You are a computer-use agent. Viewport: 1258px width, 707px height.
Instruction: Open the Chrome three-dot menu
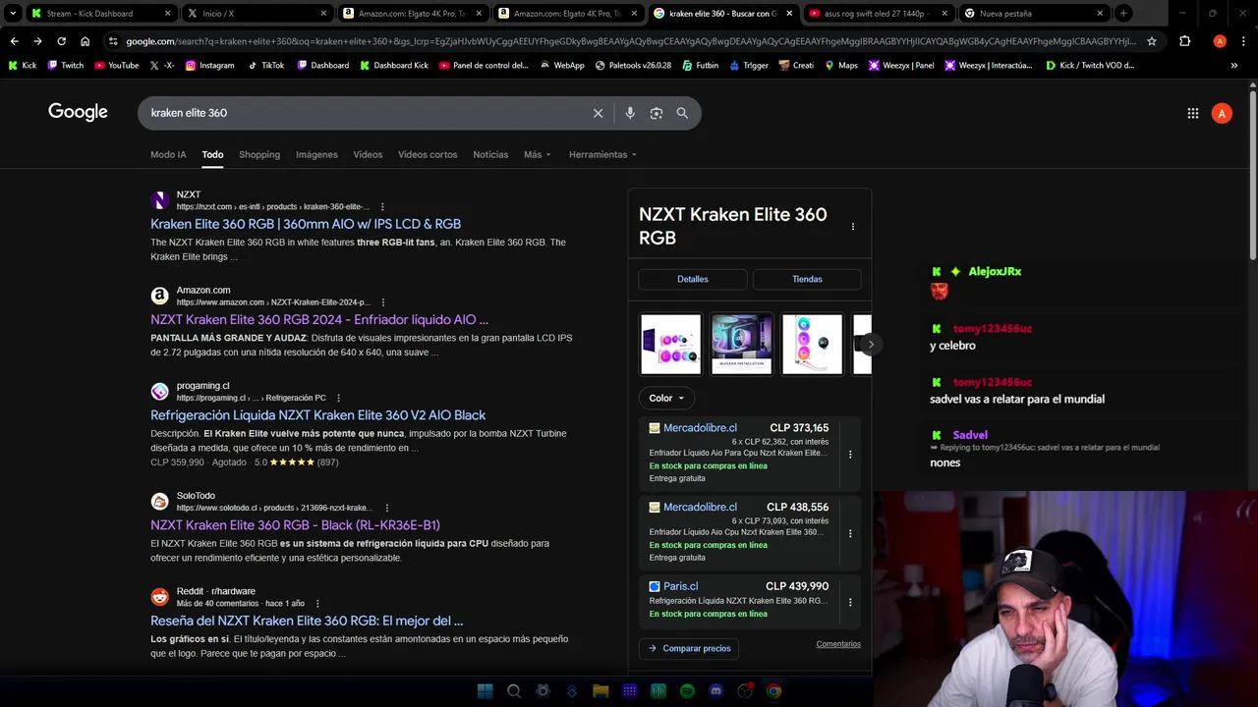click(1244, 41)
